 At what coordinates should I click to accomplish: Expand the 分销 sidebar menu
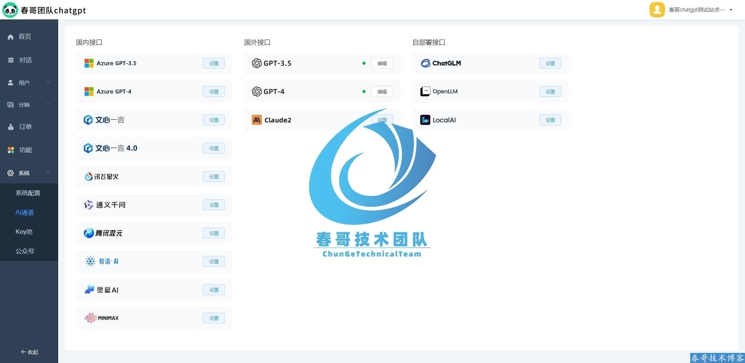(29, 104)
